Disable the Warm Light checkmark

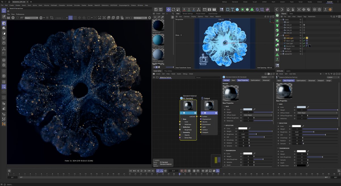[304, 41]
